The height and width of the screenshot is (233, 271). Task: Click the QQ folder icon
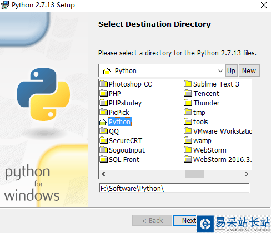(103, 131)
